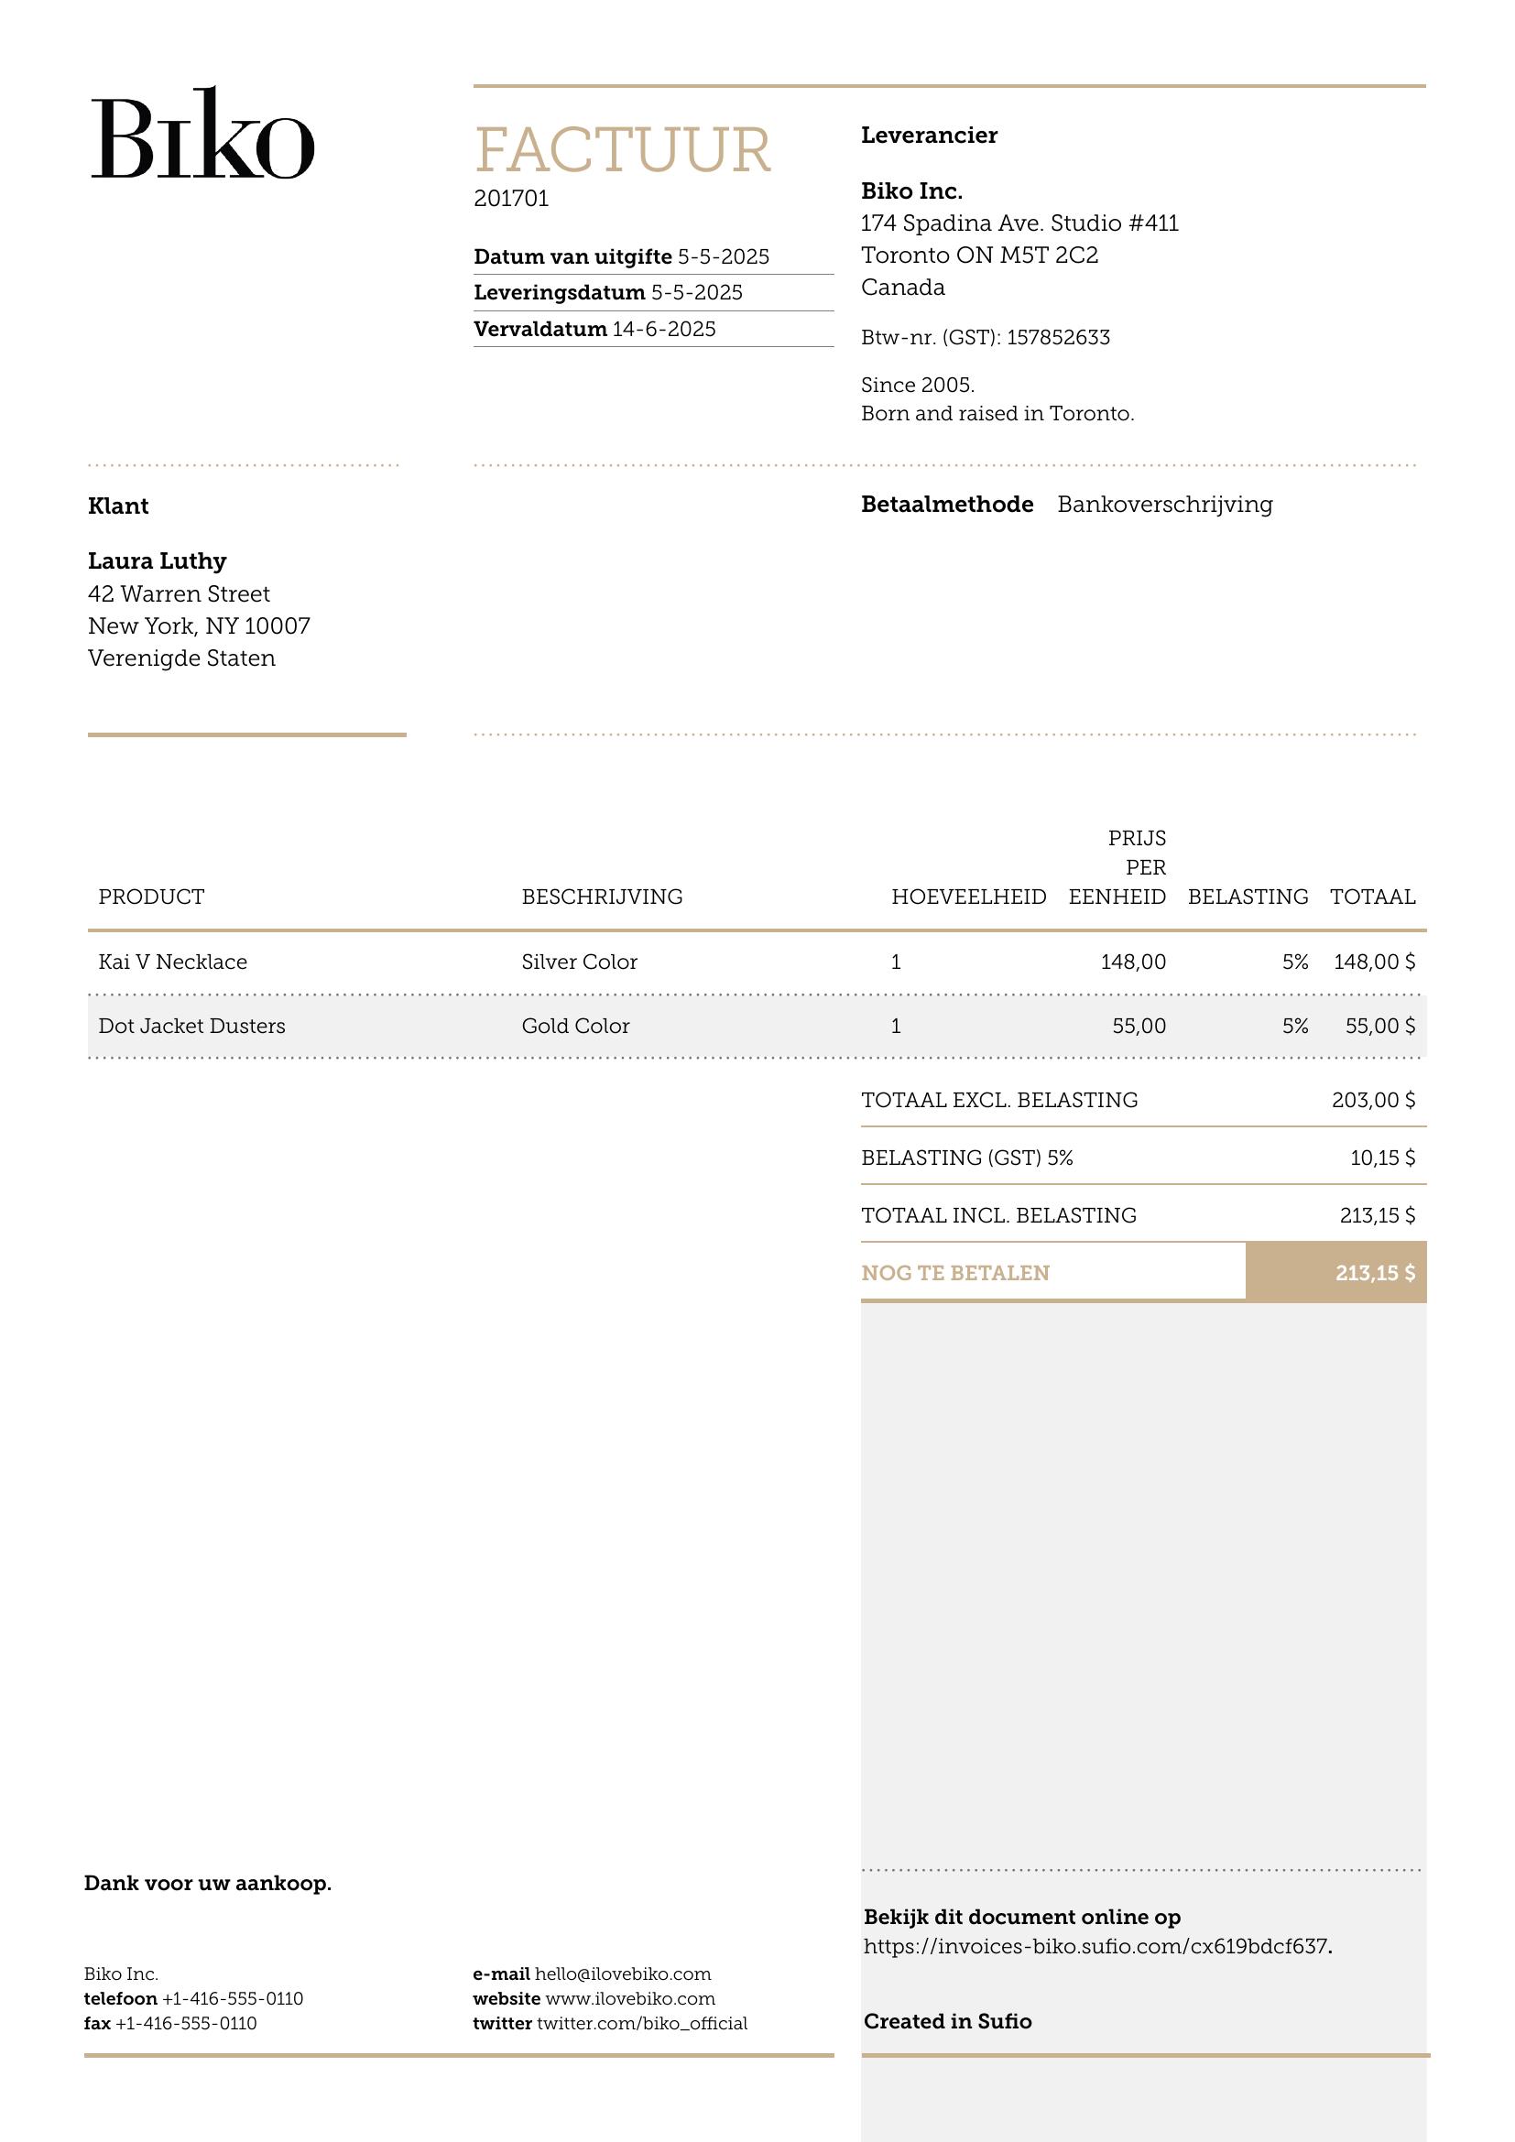Click the twitter.com/biko_official link
Image resolution: width=1515 pixels, height=2142 pixels.
coord(642,2023)
